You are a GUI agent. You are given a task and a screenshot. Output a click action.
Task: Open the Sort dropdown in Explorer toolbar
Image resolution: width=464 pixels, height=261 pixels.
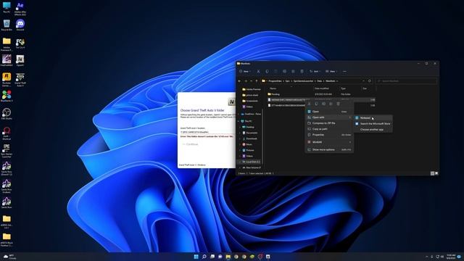pyautogui.click(x=315, y=71)
